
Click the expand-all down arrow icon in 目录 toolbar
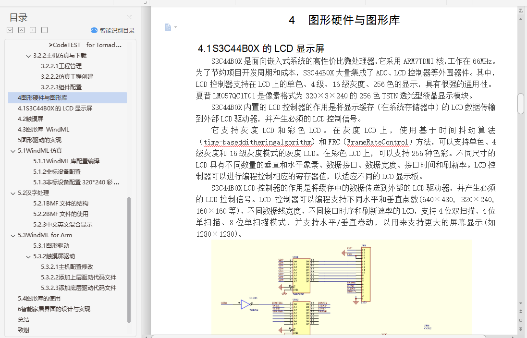[x=10, y=30]
